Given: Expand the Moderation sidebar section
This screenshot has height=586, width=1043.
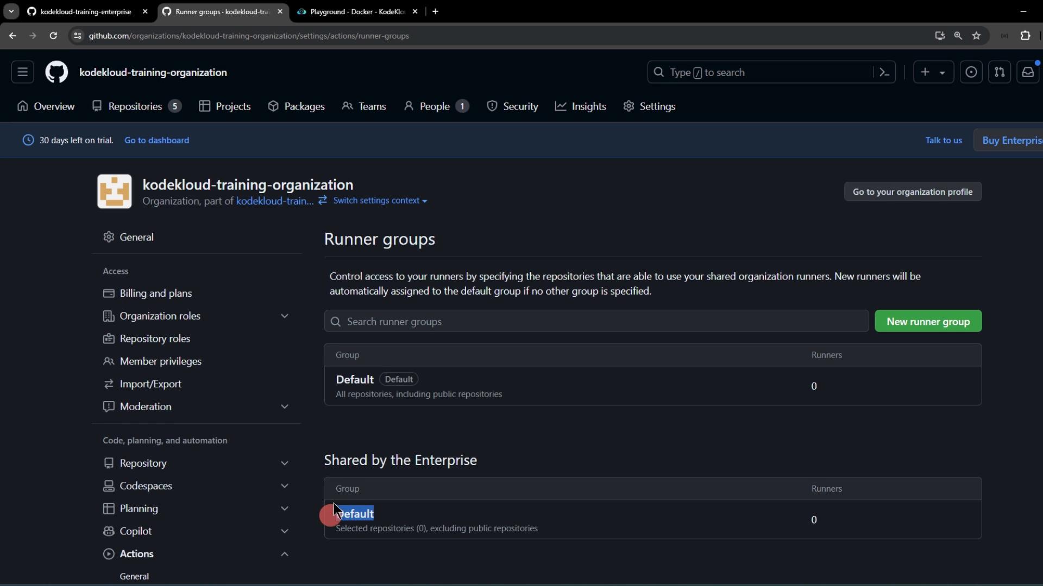Looking at the screenshot, I should [284, 406].
